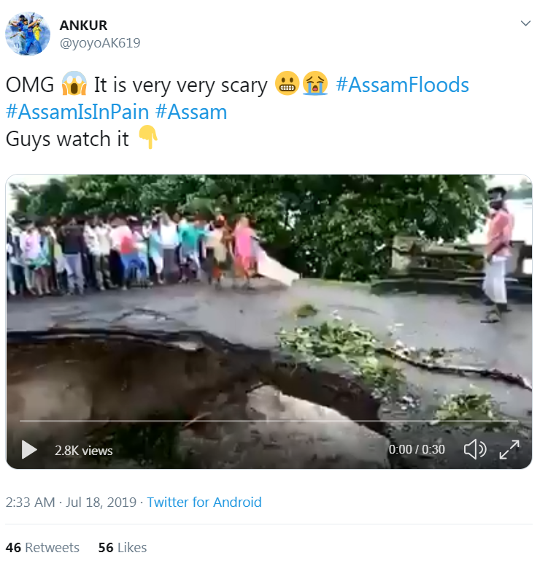The height and width of the screenshot is (569, 540).
Task: View the 56 Likes list
Action: pyautogui.click(x=123, y=547)
